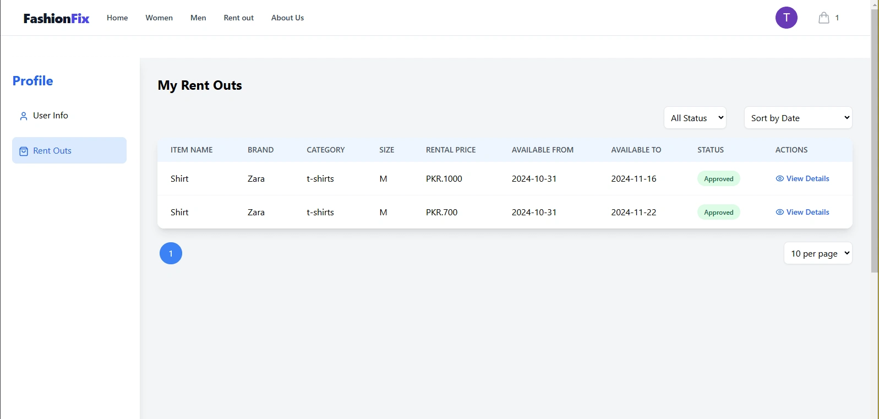Open the Rent out nav link
The width and height of the screenshot is (879, 419).
pos(238,18)
